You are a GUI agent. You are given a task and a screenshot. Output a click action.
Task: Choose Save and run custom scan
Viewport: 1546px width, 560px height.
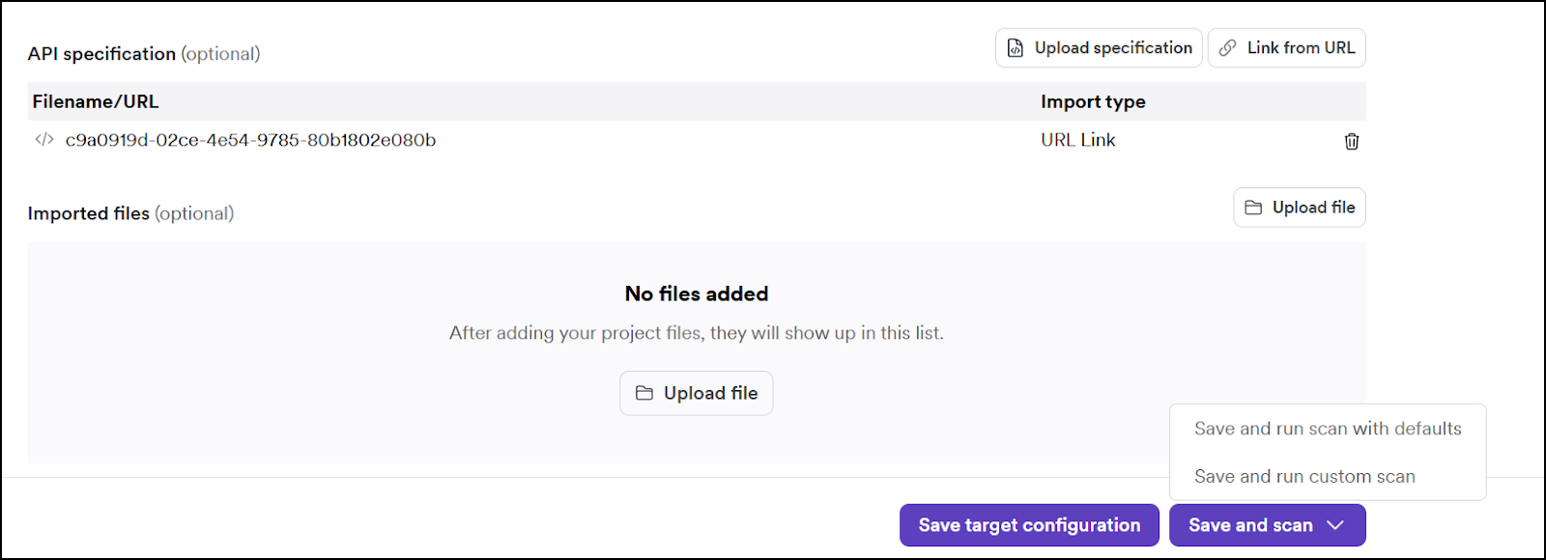point(1304,476)
